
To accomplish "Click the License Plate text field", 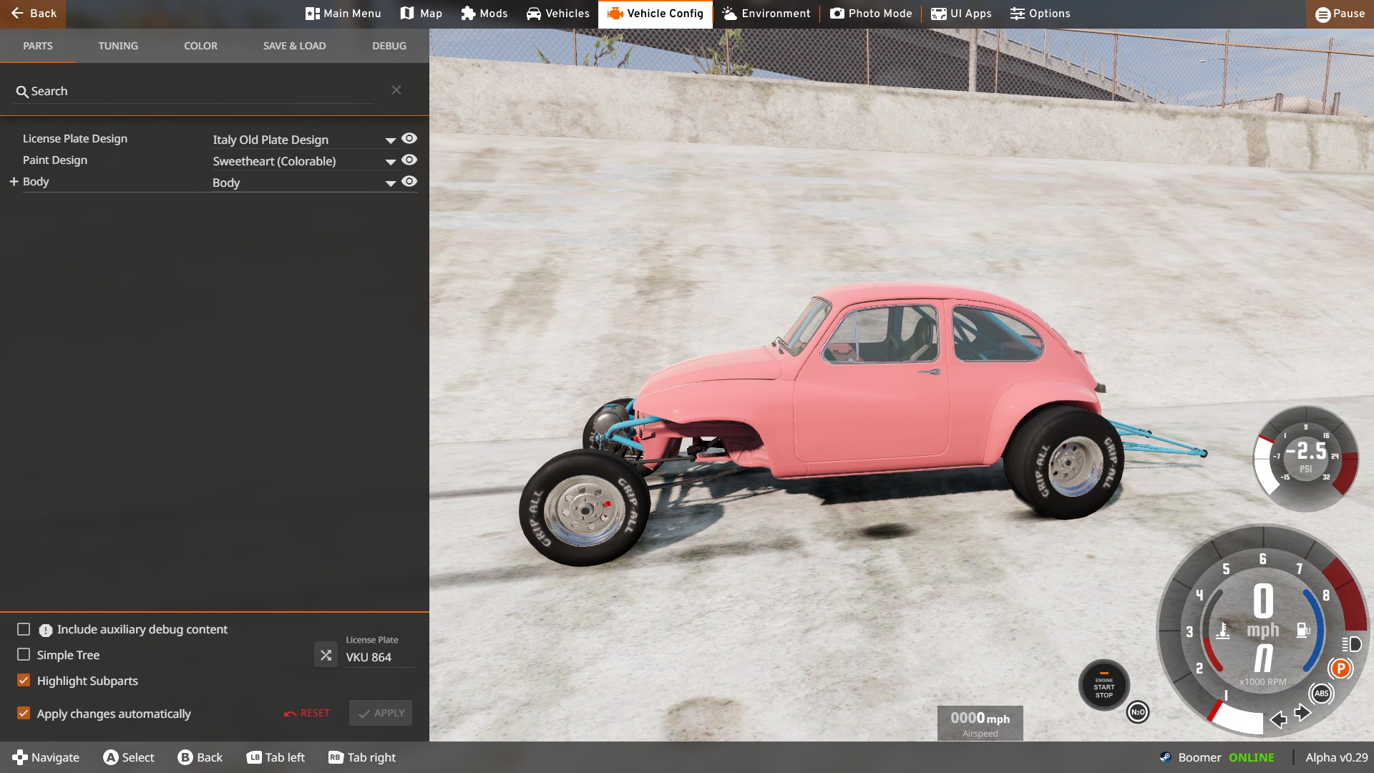I will pyautogui.click(x=379, y=657).
